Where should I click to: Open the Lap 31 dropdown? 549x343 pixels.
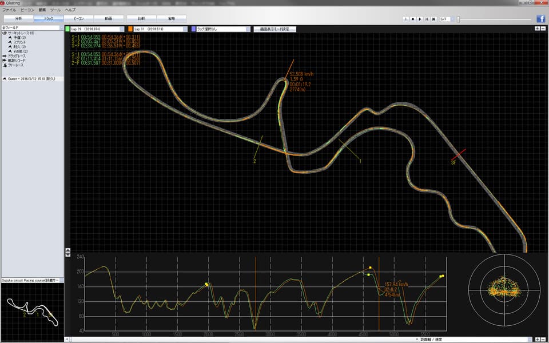point(160,29)
